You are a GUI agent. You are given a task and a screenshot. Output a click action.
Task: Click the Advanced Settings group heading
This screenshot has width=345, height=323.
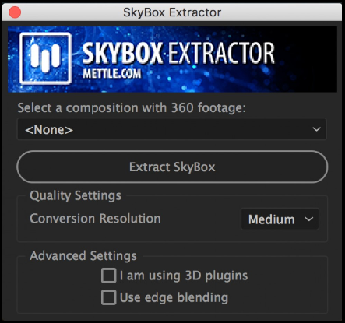(83, 256)
